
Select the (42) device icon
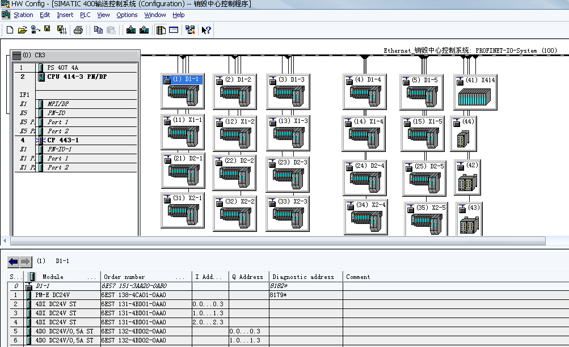pyautogui.click(x=467, y=177)
